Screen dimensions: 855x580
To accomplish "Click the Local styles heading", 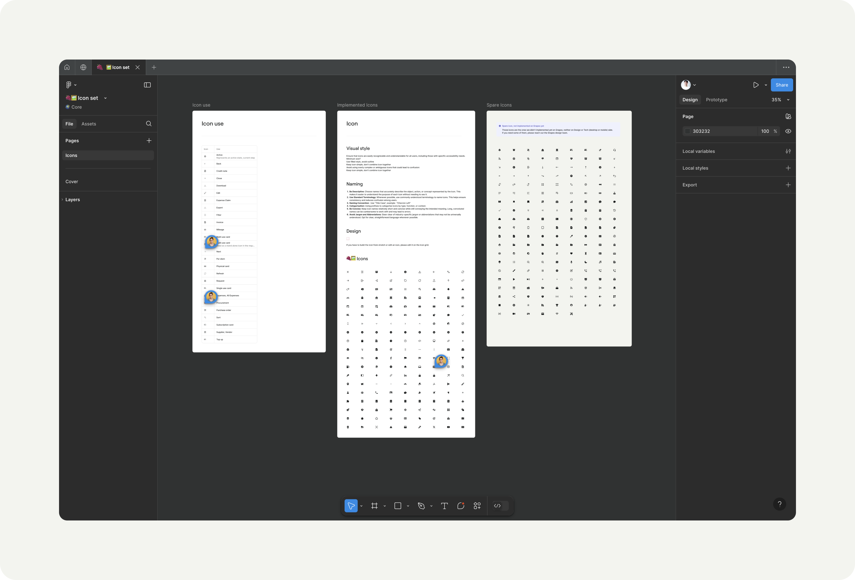I will click(695, 168).
